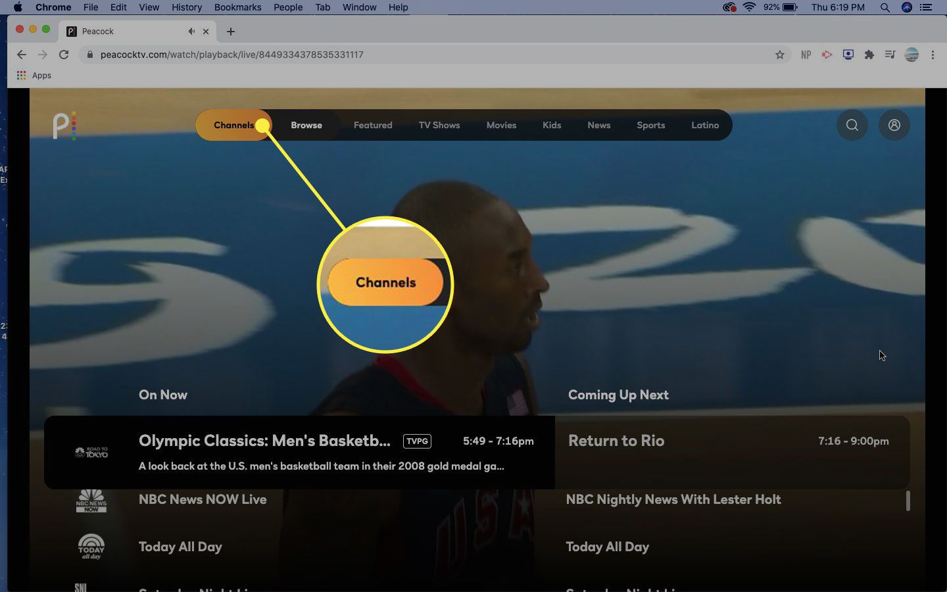Reload the Peacock page

64,55
